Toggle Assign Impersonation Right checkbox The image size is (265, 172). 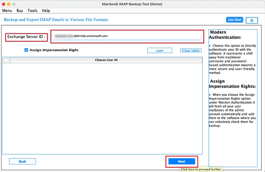(26, 50)
